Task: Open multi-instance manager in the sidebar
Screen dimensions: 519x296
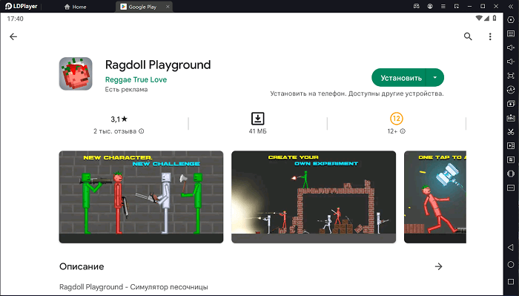Action: [511, 104]
